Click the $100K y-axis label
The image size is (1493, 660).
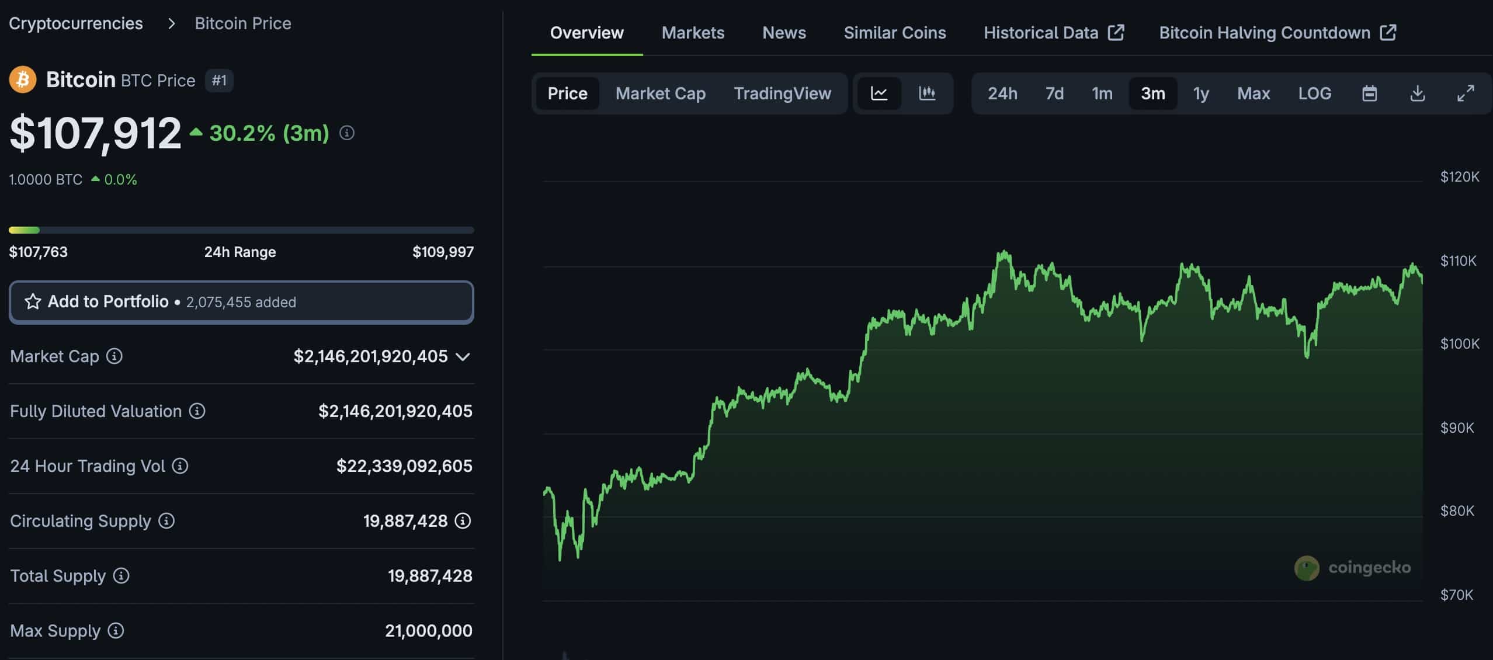(x=1460, y=343)
